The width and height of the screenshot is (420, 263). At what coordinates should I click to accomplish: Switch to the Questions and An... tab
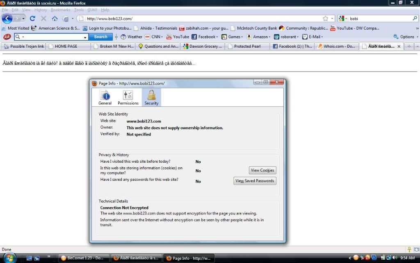pyautogui.click(x=158, y=46)
